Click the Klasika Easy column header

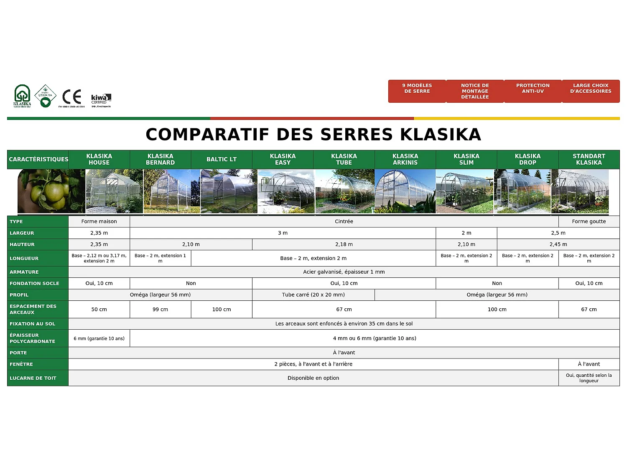click(x=283, y=159)
